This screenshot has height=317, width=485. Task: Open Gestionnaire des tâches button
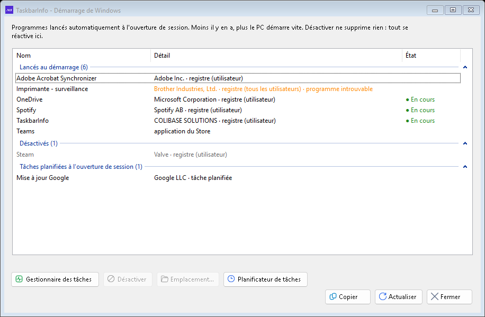click(x=55, y=279)
